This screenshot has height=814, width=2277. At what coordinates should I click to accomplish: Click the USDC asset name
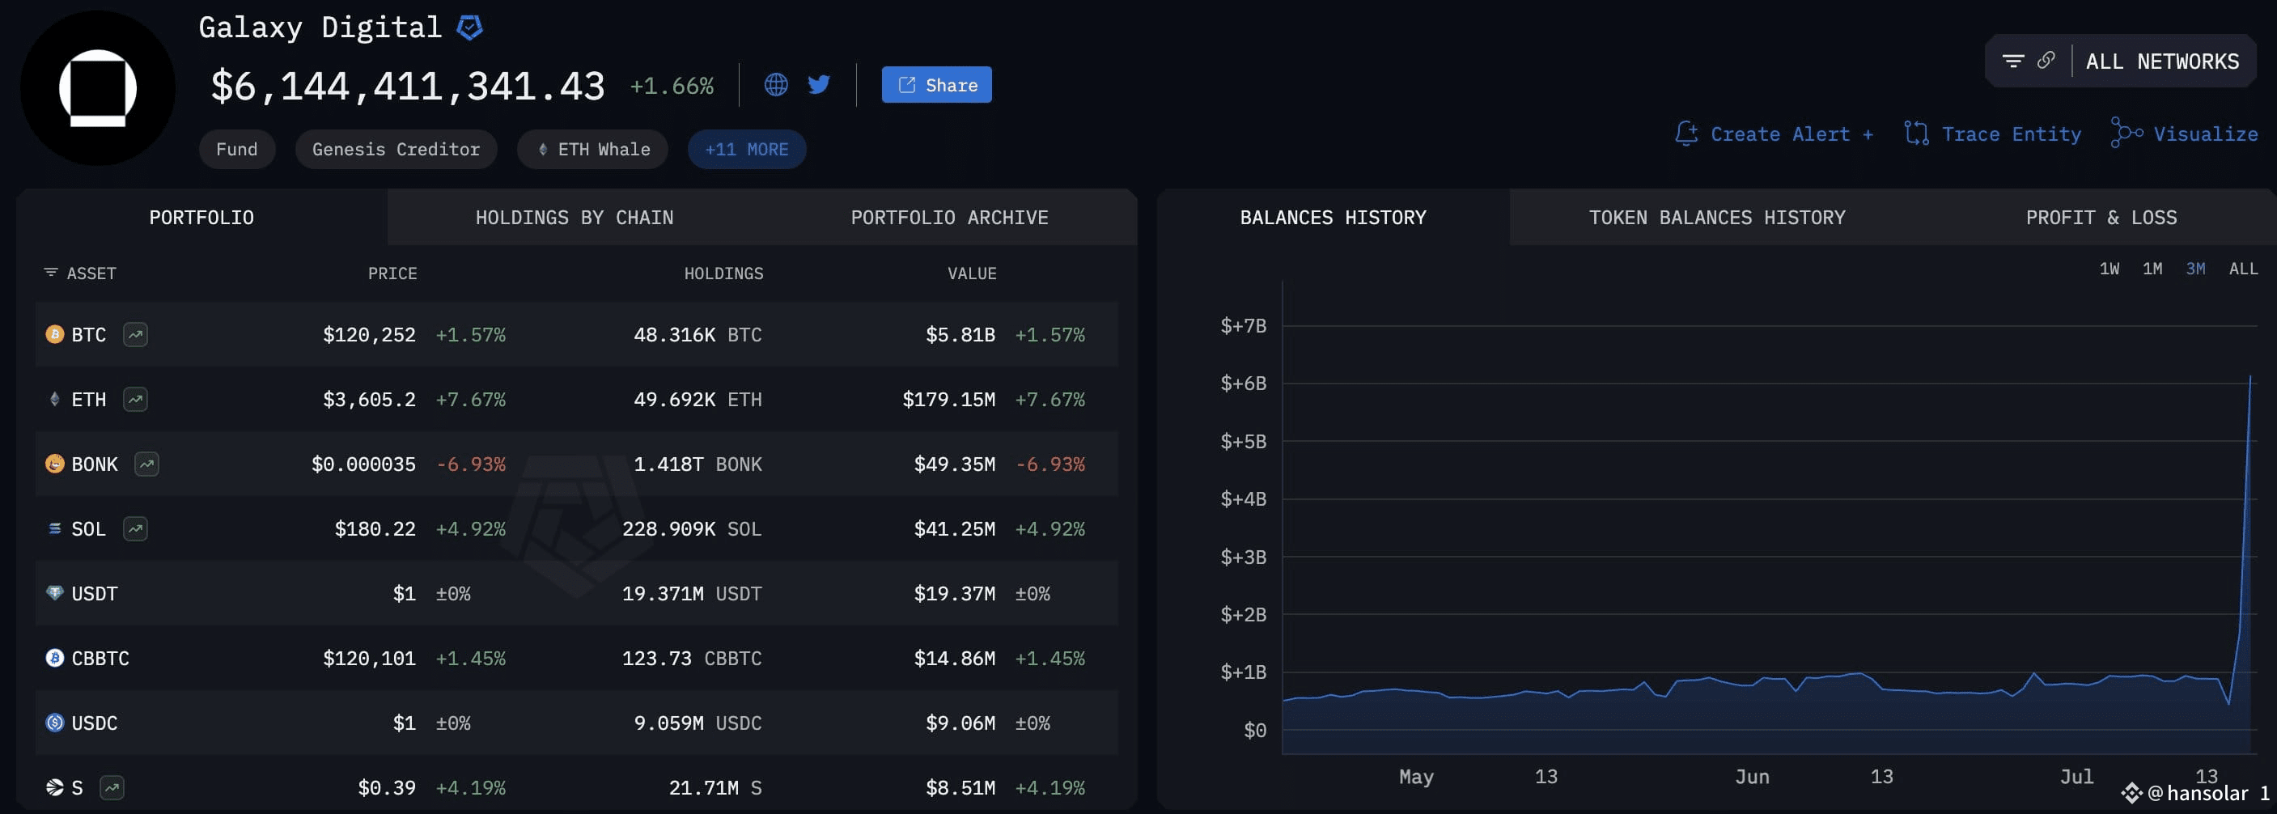click(x=95, y=723)
